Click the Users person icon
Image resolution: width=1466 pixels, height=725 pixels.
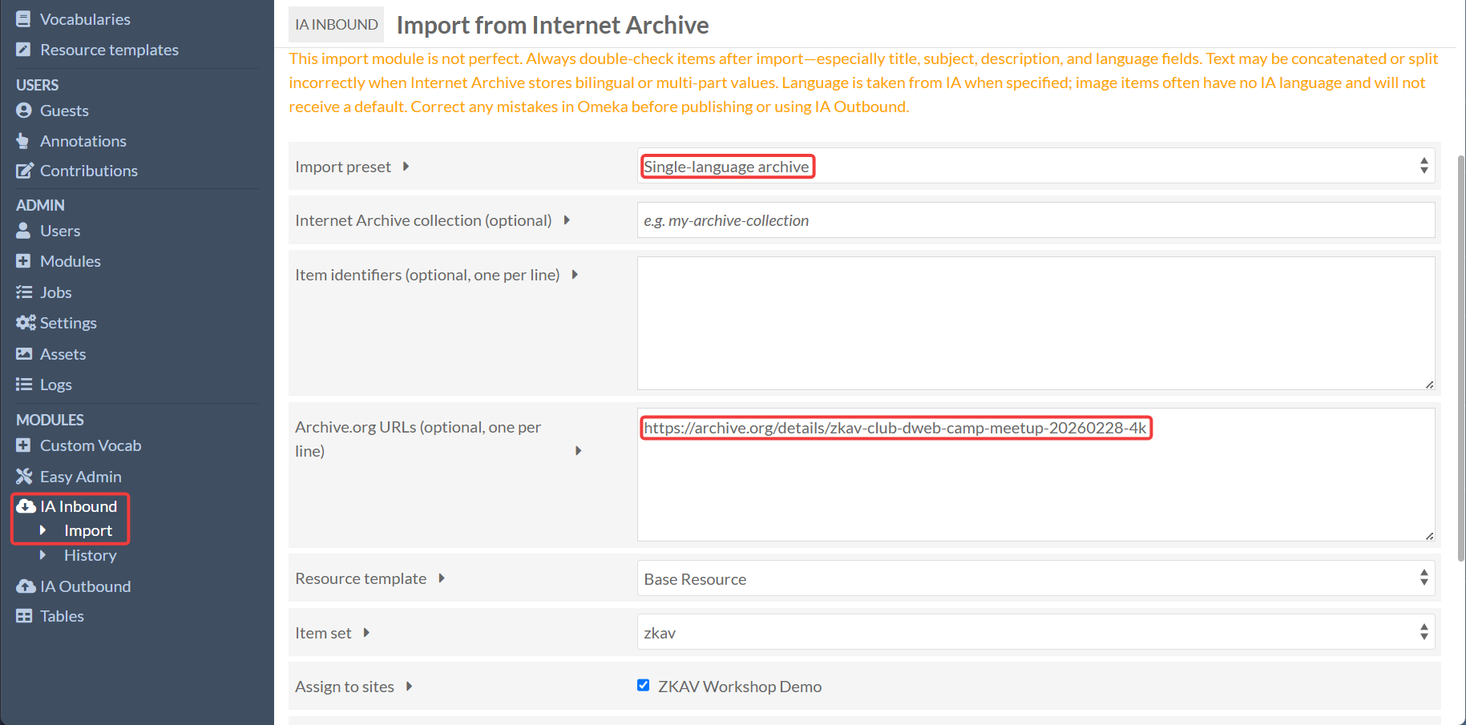click(23, 231)
